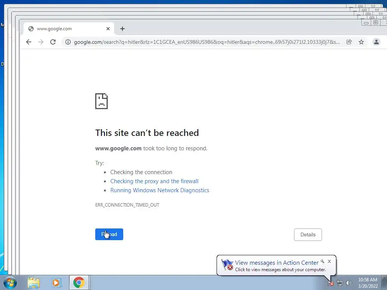The height and width of the screenshot is (290, 387).
Task: Minimize the front Chrome window
Action: (366, 23)
